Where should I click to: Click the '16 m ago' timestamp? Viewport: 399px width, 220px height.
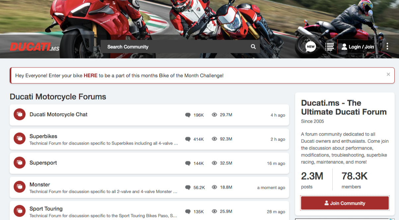pyautogui.click(x=276, y=163)
